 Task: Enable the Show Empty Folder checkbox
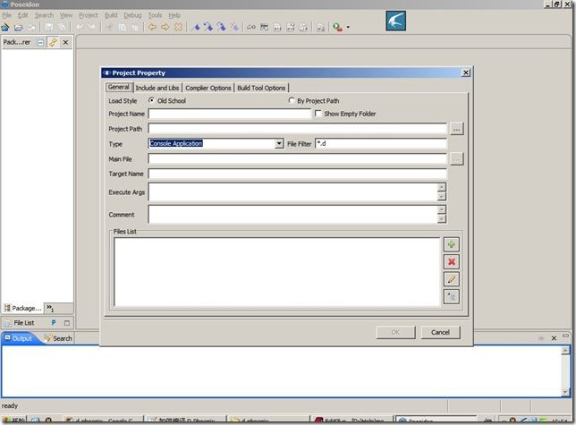318,114
